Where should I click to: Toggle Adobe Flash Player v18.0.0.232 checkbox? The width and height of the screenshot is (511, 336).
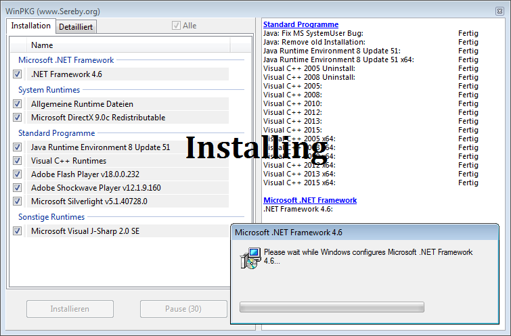click(x=18, y=174)
